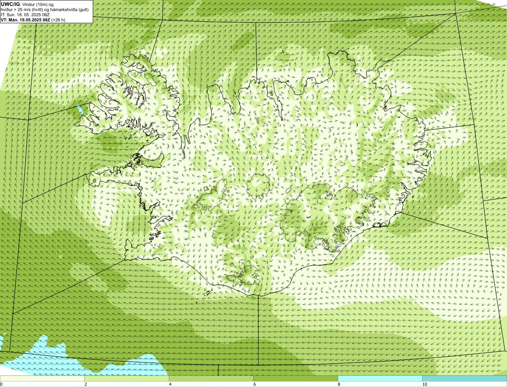Click the 'VT: Mán. 19.05.2025 08Z (+26 h)' text
Viewport: 507px width, 387px height.
tap(33, 20)
